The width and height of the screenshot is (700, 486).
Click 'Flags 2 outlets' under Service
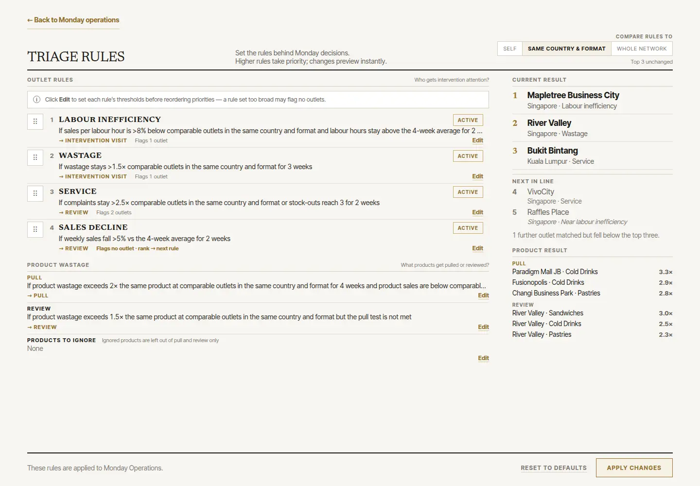(x=114, y=212)
